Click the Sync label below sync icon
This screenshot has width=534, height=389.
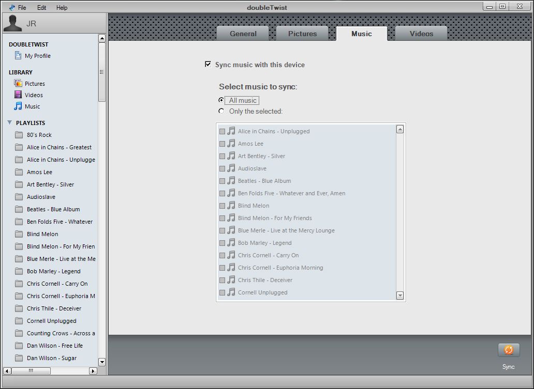pos(509,367)
